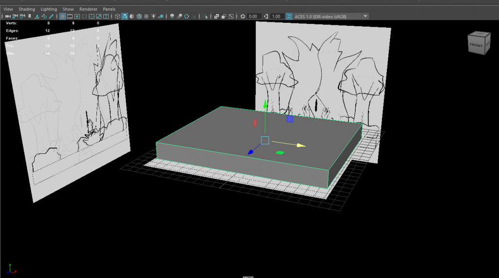
Task: Click the Gamma value field 1.00
Action: (277, 16)
